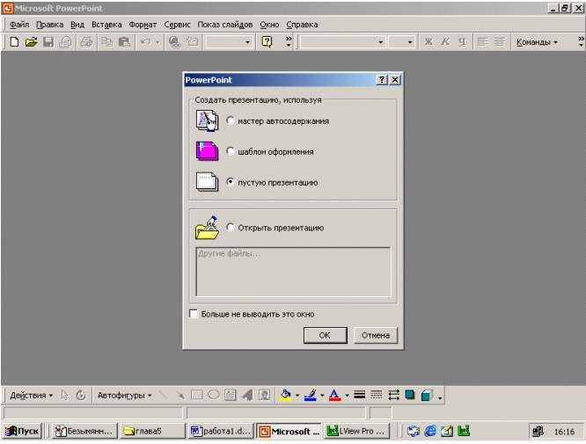The width and height of the screenshot is (586, 444).
Task: Click the Open folder toolbar icon
Action: point(31,42)
